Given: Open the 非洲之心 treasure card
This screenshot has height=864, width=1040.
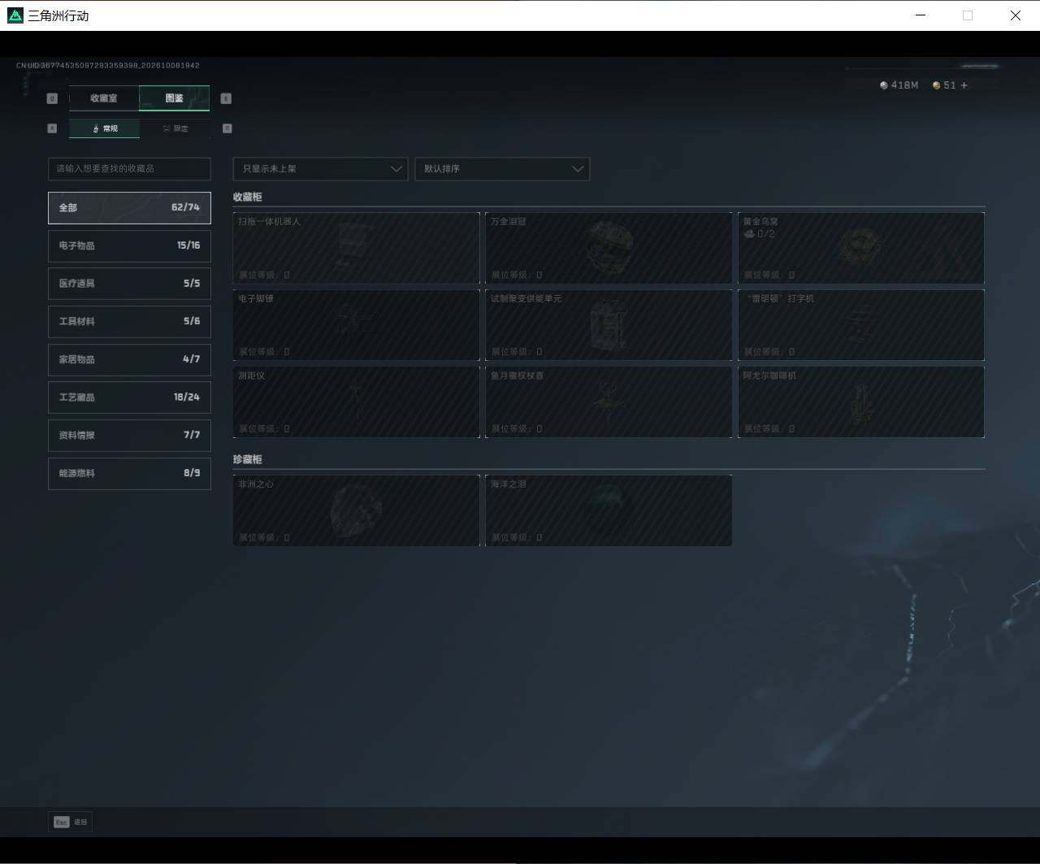Looking at the screenshot, I should click(356, 510).
